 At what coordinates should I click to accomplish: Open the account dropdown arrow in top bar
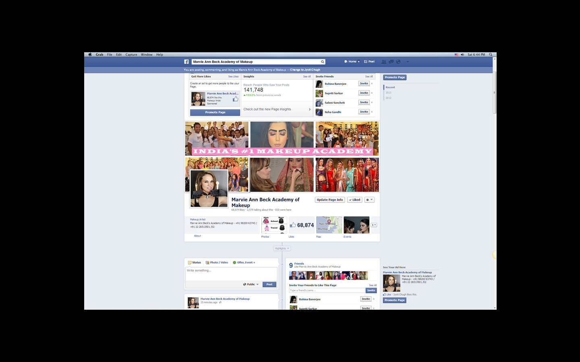coord(408,62)
